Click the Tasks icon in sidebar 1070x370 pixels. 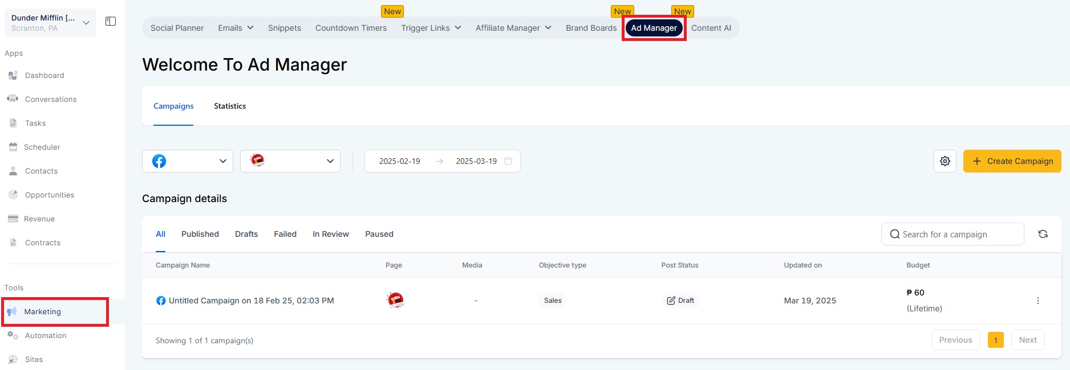click(13, 123)
